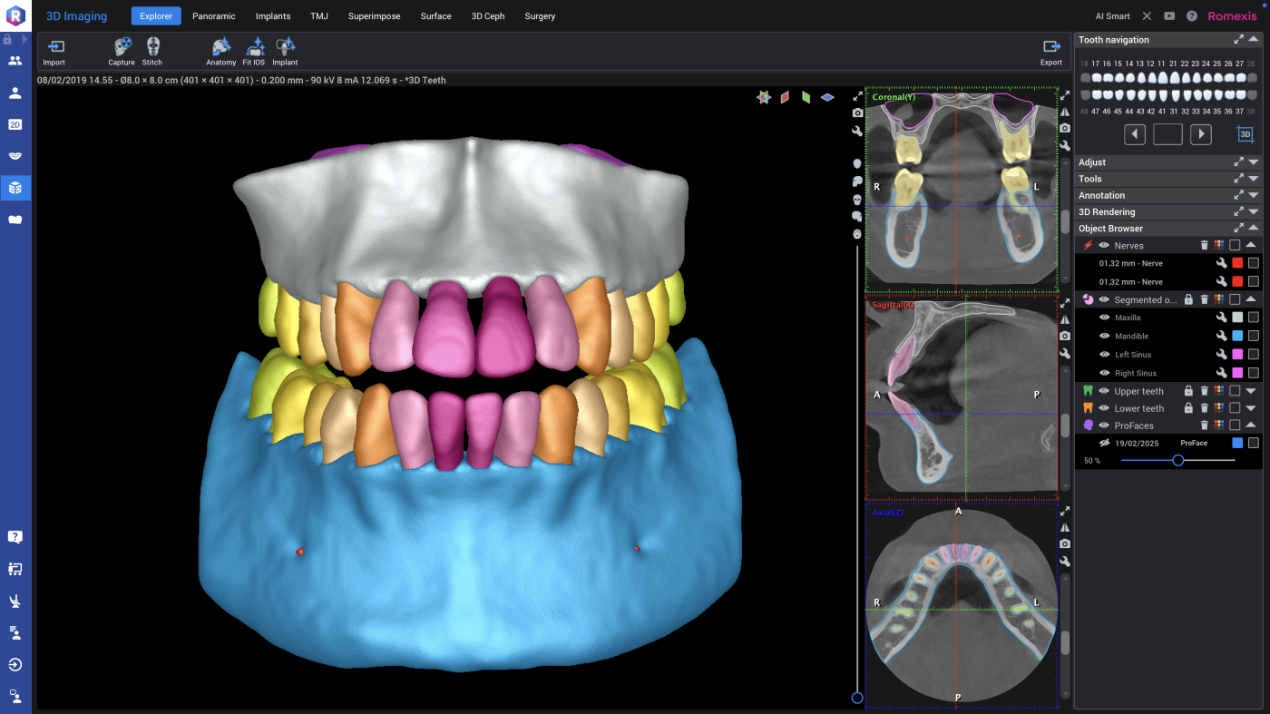Image resolution: width=1270 pixels, height=714 pixels.
Task: Expand the Upper teeth group
Action: point(1253,391)
